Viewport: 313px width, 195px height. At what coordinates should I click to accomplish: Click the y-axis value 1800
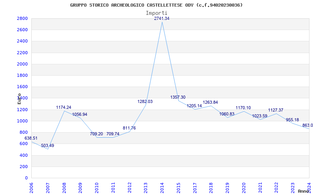click(x=22, y=75)
